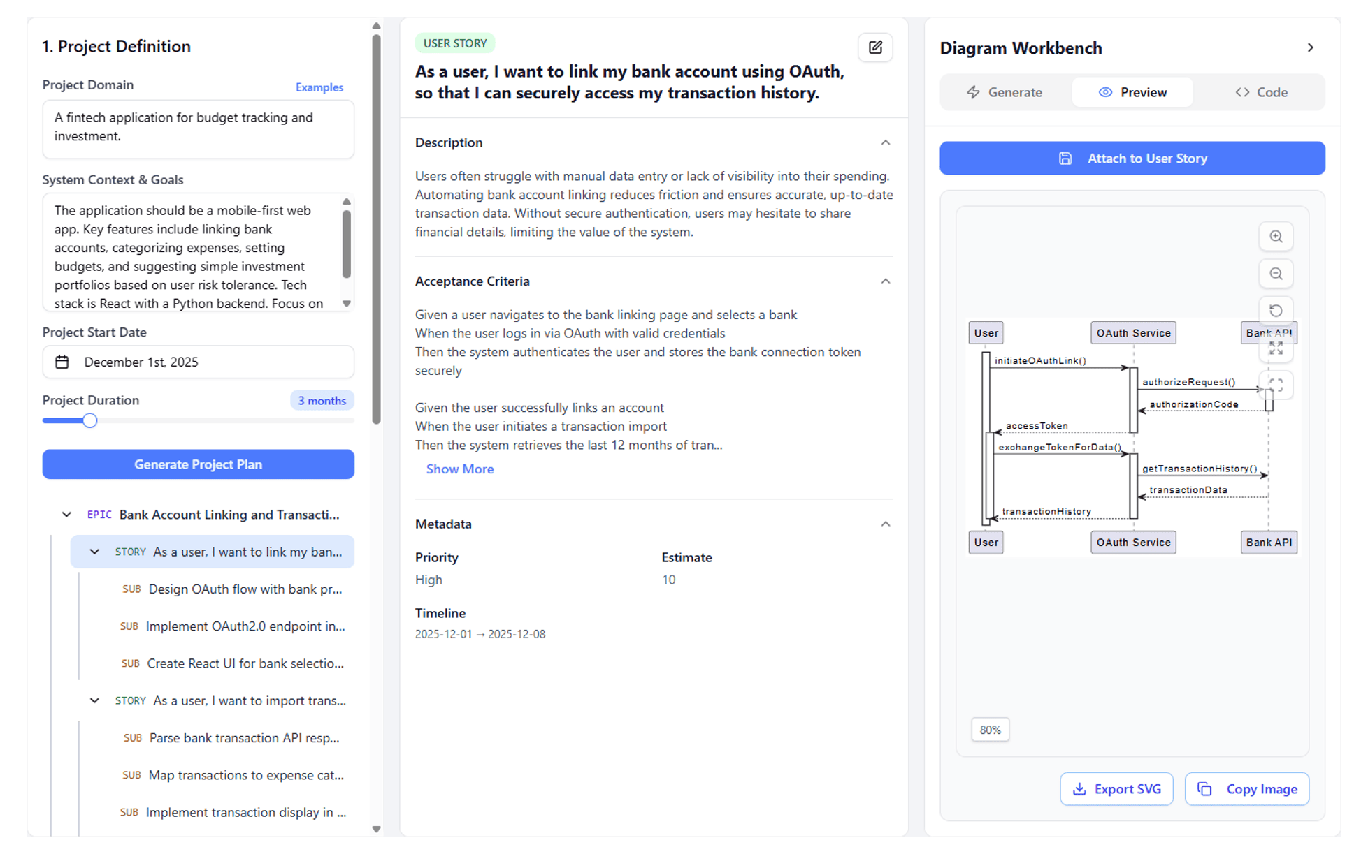Screen dimensions: 1368x854
Task: Click the fullscreen dashed-frame icon in diagram
Action: click(x=1275, y=385)
